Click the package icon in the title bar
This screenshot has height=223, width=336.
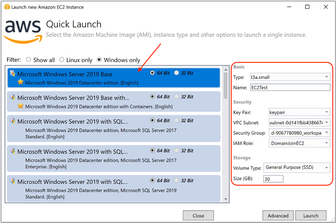pos(7,7)
